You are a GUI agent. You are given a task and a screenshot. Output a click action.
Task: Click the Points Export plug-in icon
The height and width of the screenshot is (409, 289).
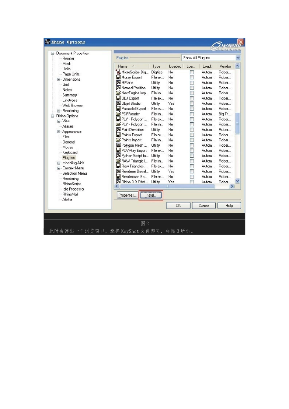118,135
